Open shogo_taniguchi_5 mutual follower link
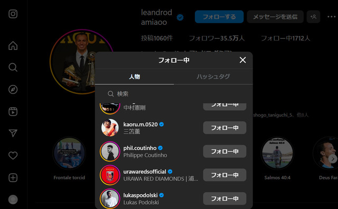 coord(273,115)
